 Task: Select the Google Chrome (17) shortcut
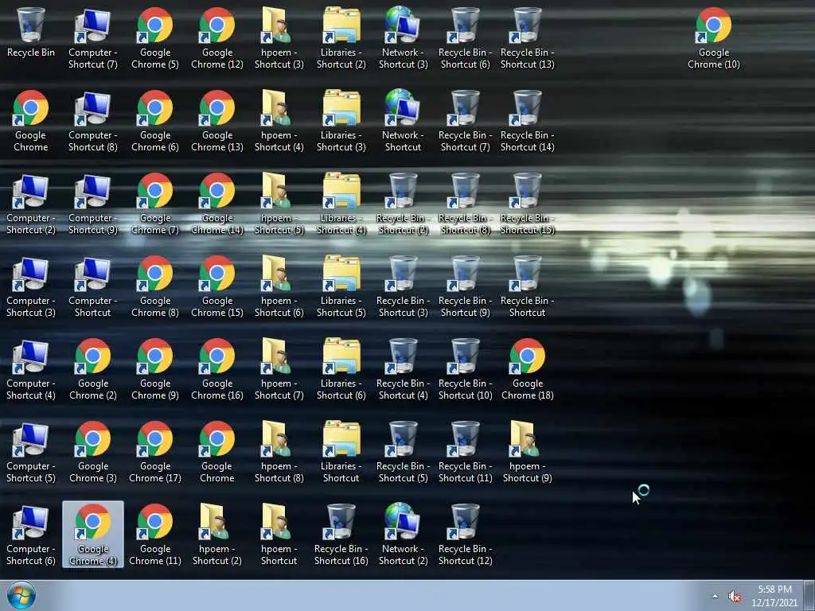[x=155, y=452]
